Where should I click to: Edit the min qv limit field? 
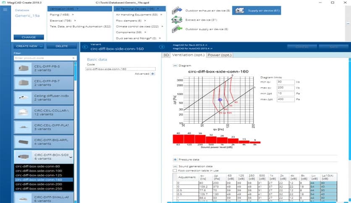point(286,82)
